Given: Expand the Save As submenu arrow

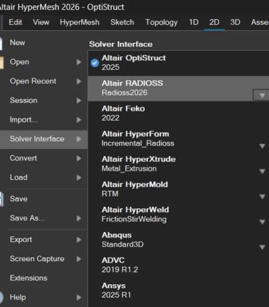Looking at the screenshot, I should (x=79, y=218).
